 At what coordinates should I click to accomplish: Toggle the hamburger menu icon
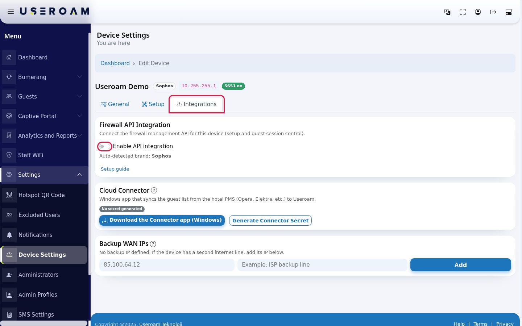(x=11, y=12)
